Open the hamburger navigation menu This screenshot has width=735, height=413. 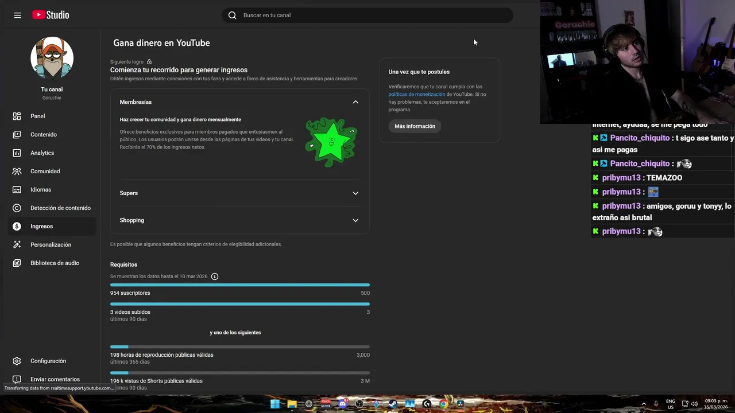17,15
